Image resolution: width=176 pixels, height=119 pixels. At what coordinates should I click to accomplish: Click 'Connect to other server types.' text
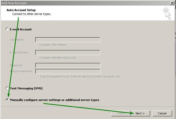point(32,14)
